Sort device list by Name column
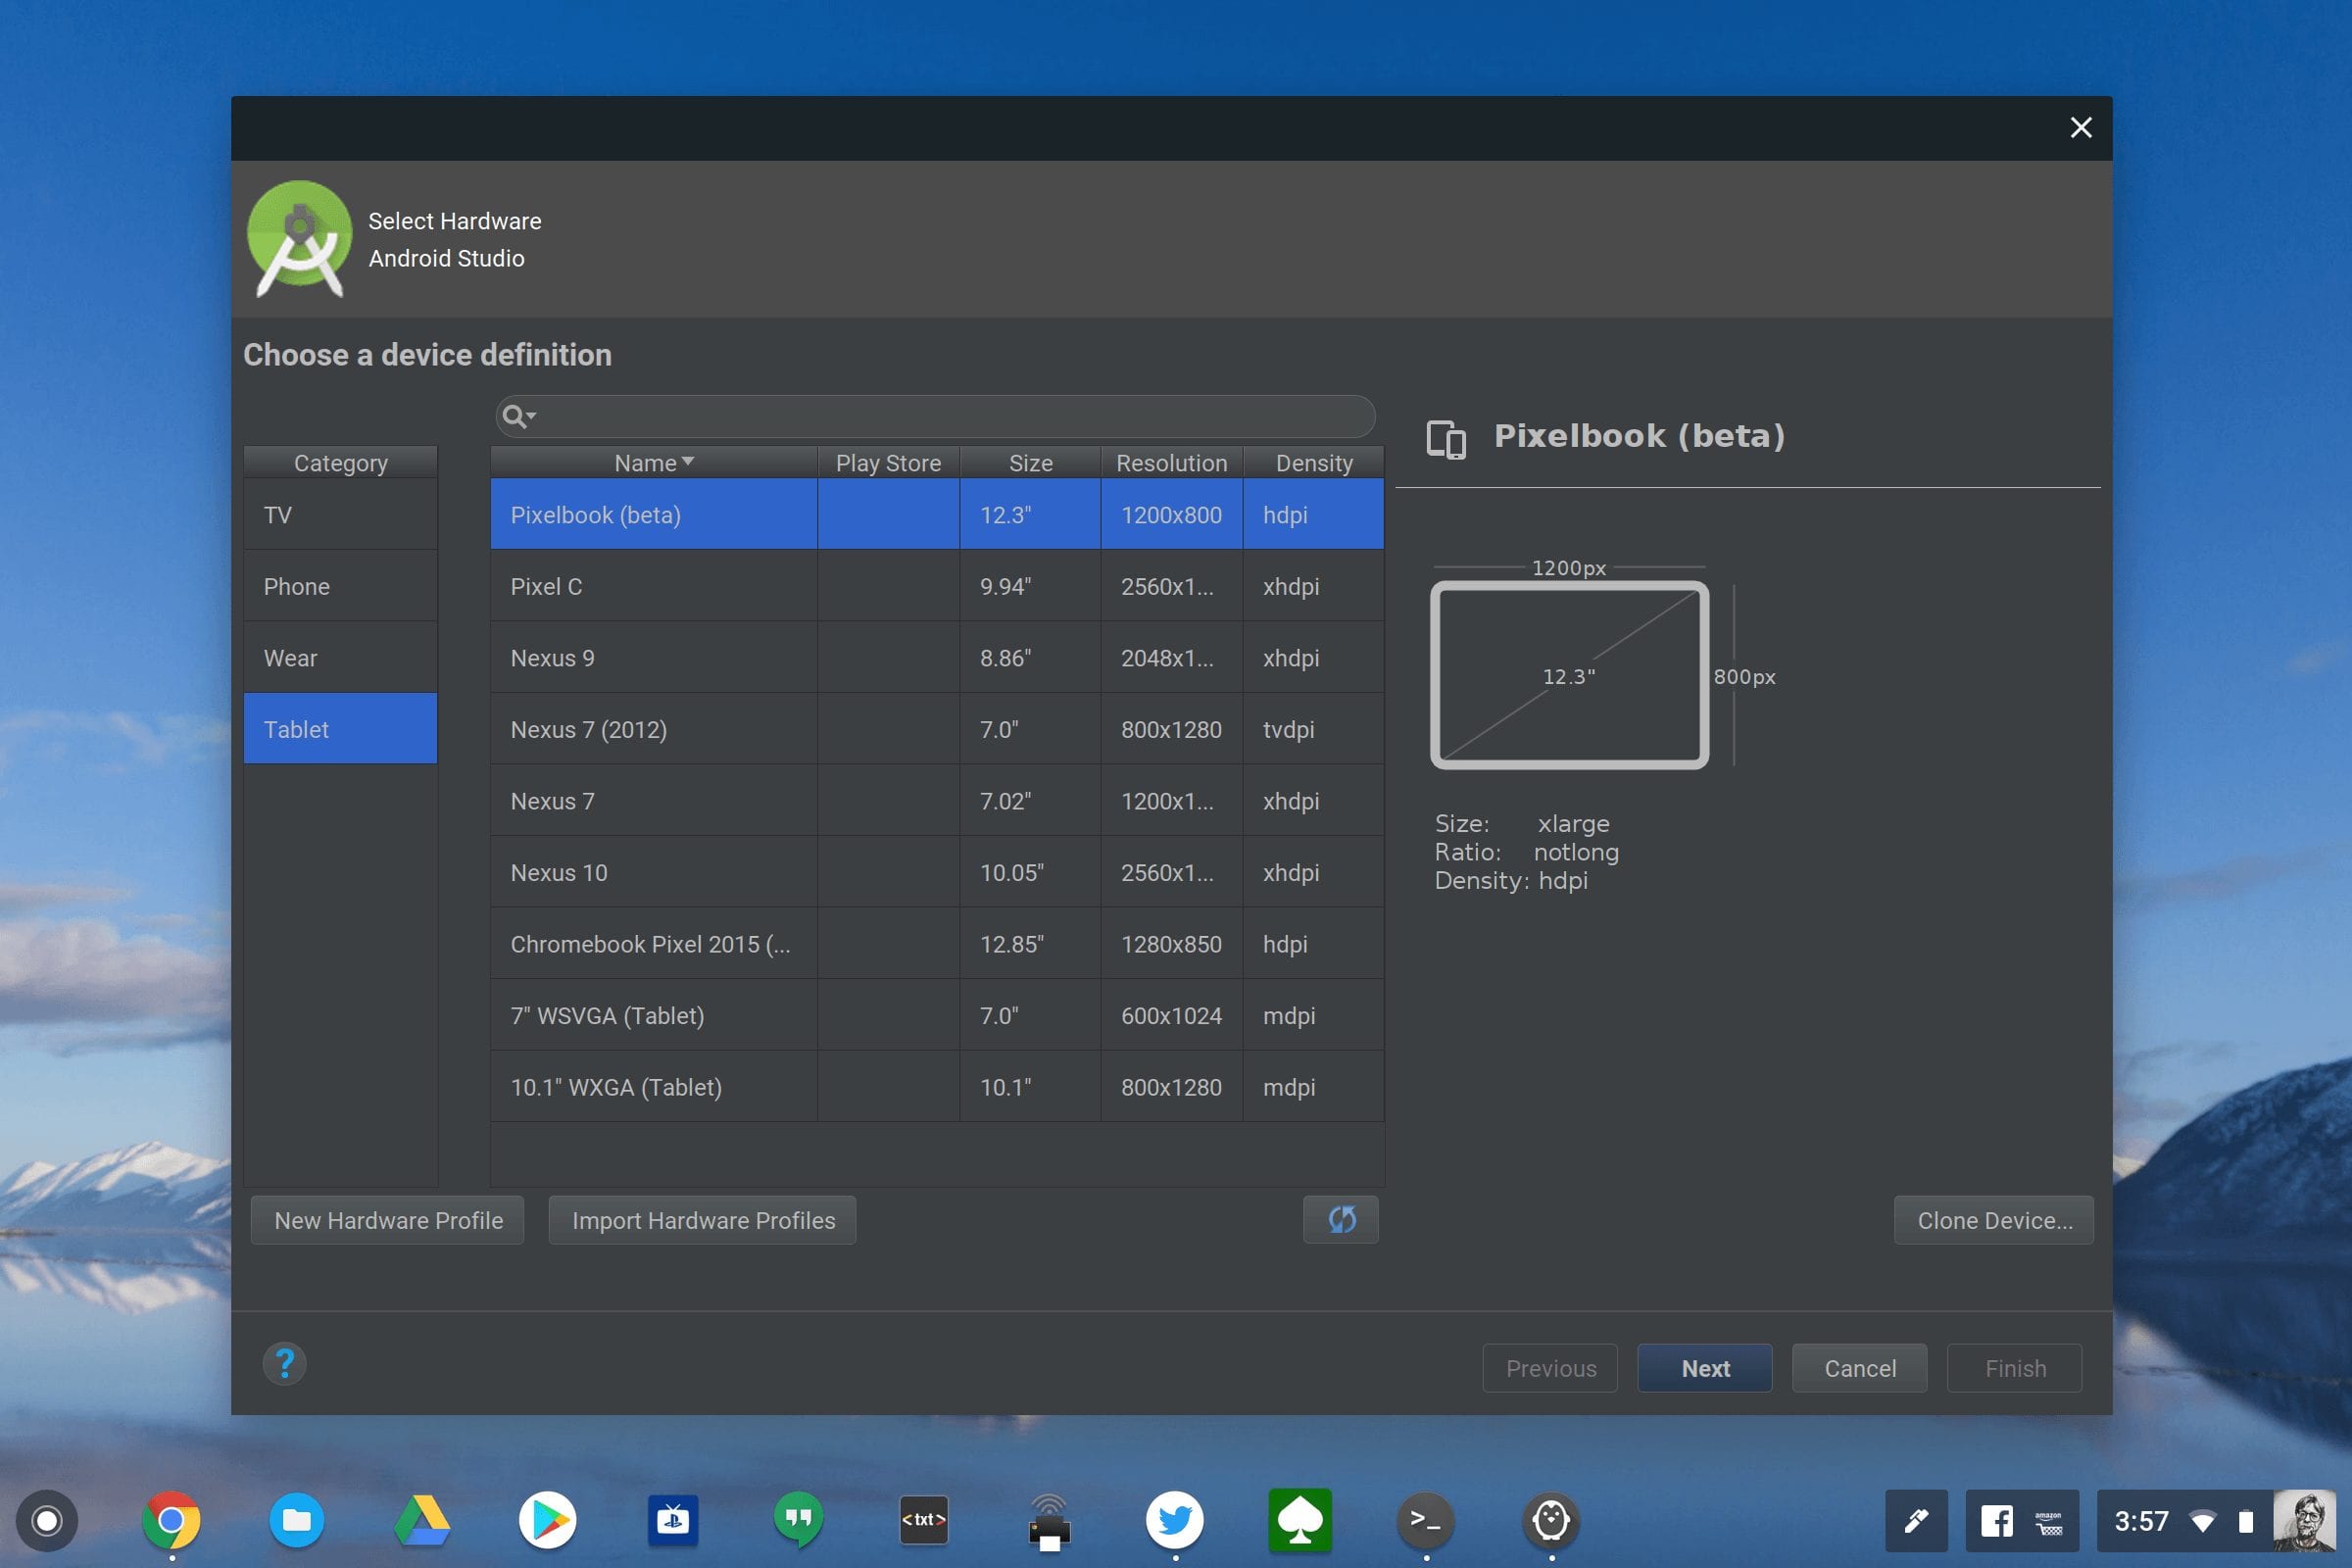2352x1568 pixels. coord(654,463)
